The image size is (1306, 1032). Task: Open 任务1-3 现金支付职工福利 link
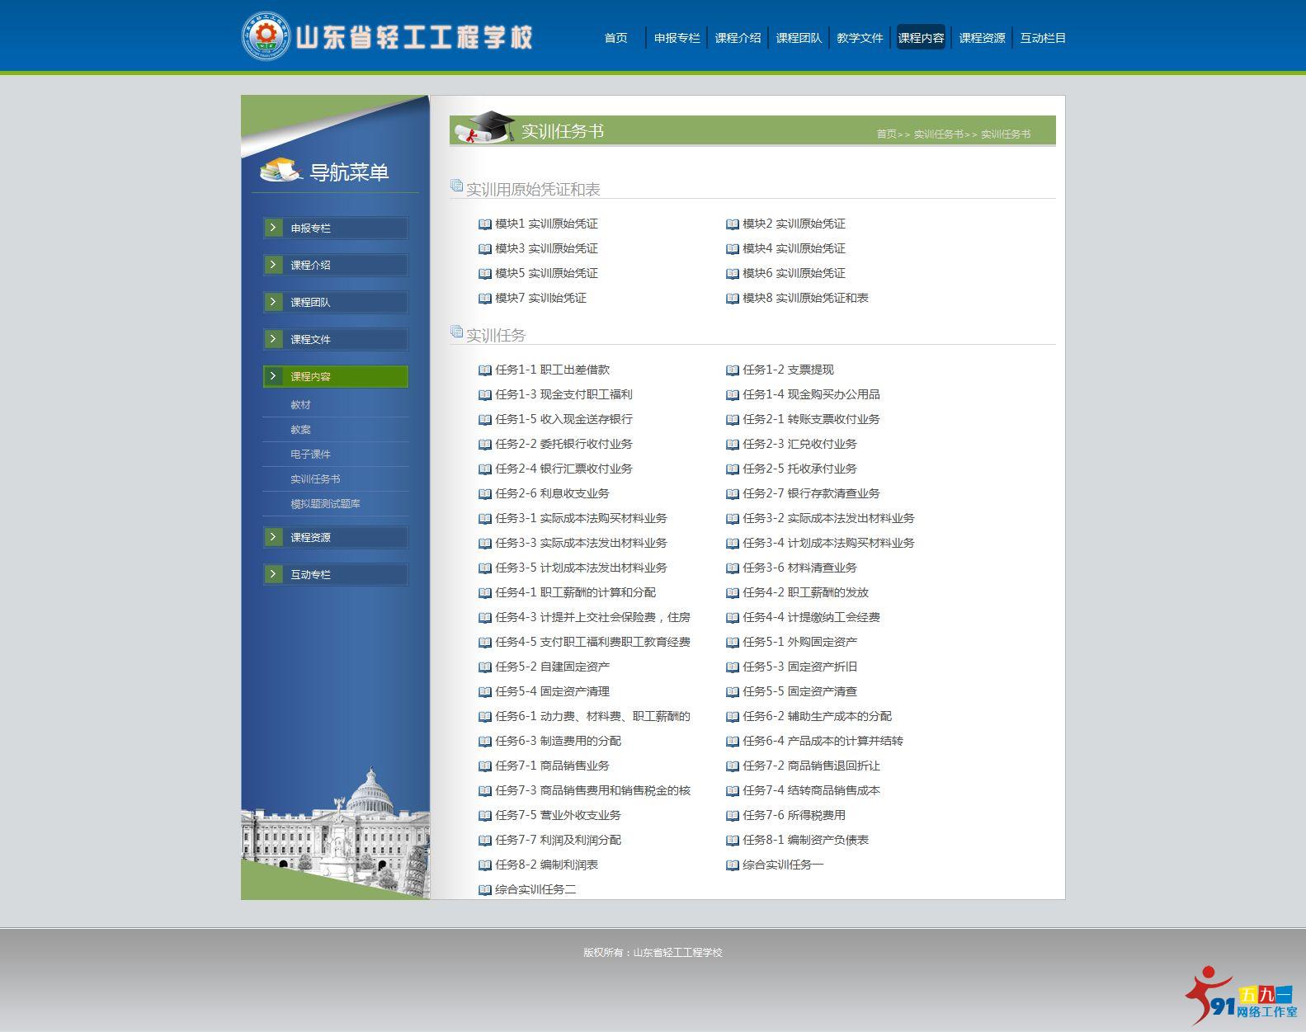point(563,395)
